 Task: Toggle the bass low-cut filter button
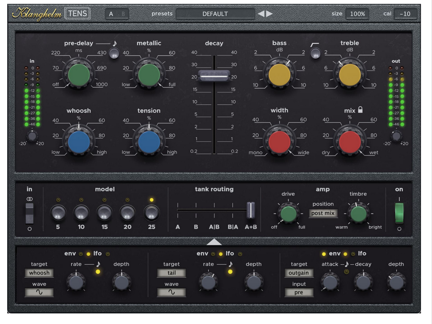click(316, 53)
